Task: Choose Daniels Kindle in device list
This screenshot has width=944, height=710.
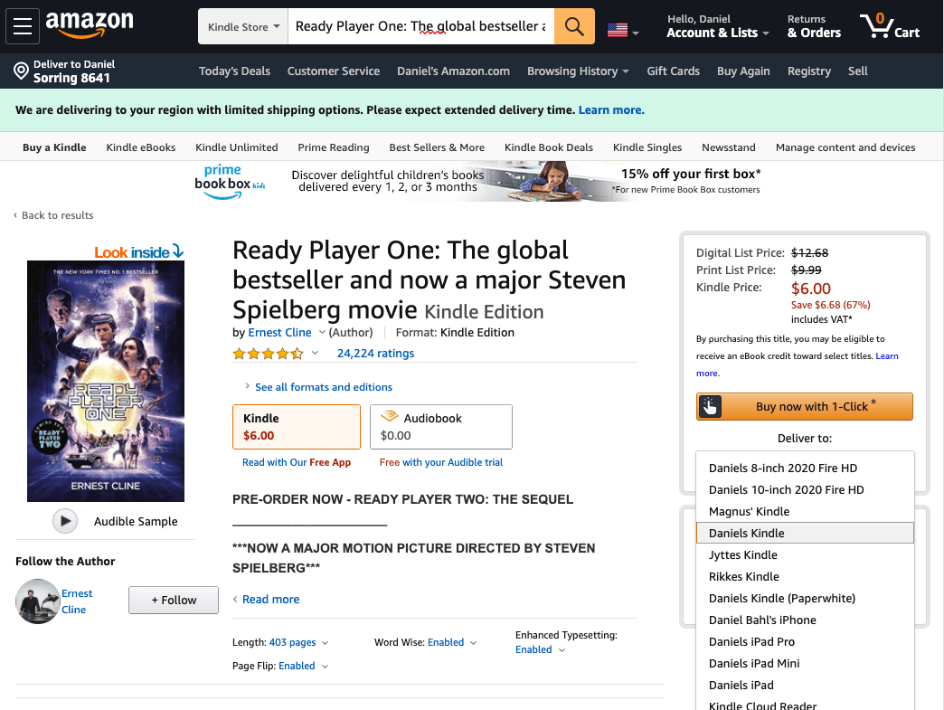Action: click(805, 533)
